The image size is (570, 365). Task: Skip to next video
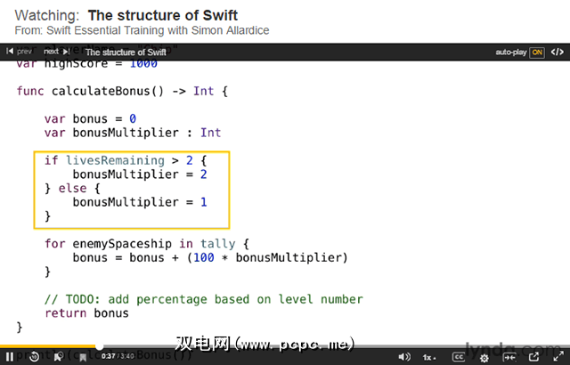pyautogui.click(x=56, y=52)
